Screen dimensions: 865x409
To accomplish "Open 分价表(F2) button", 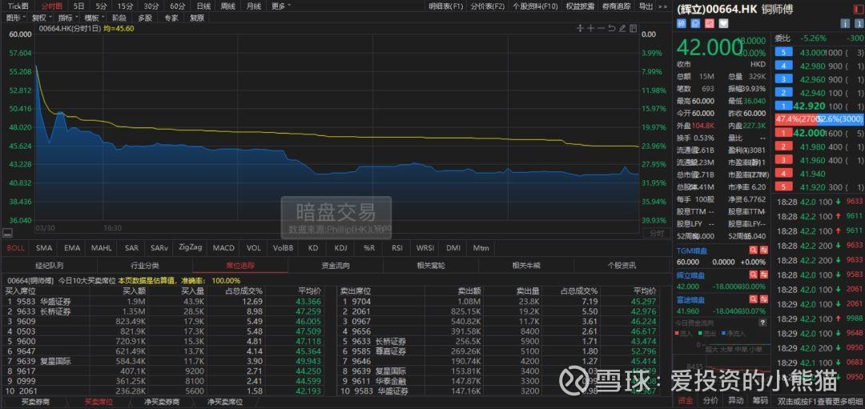I will pos(488,6).
